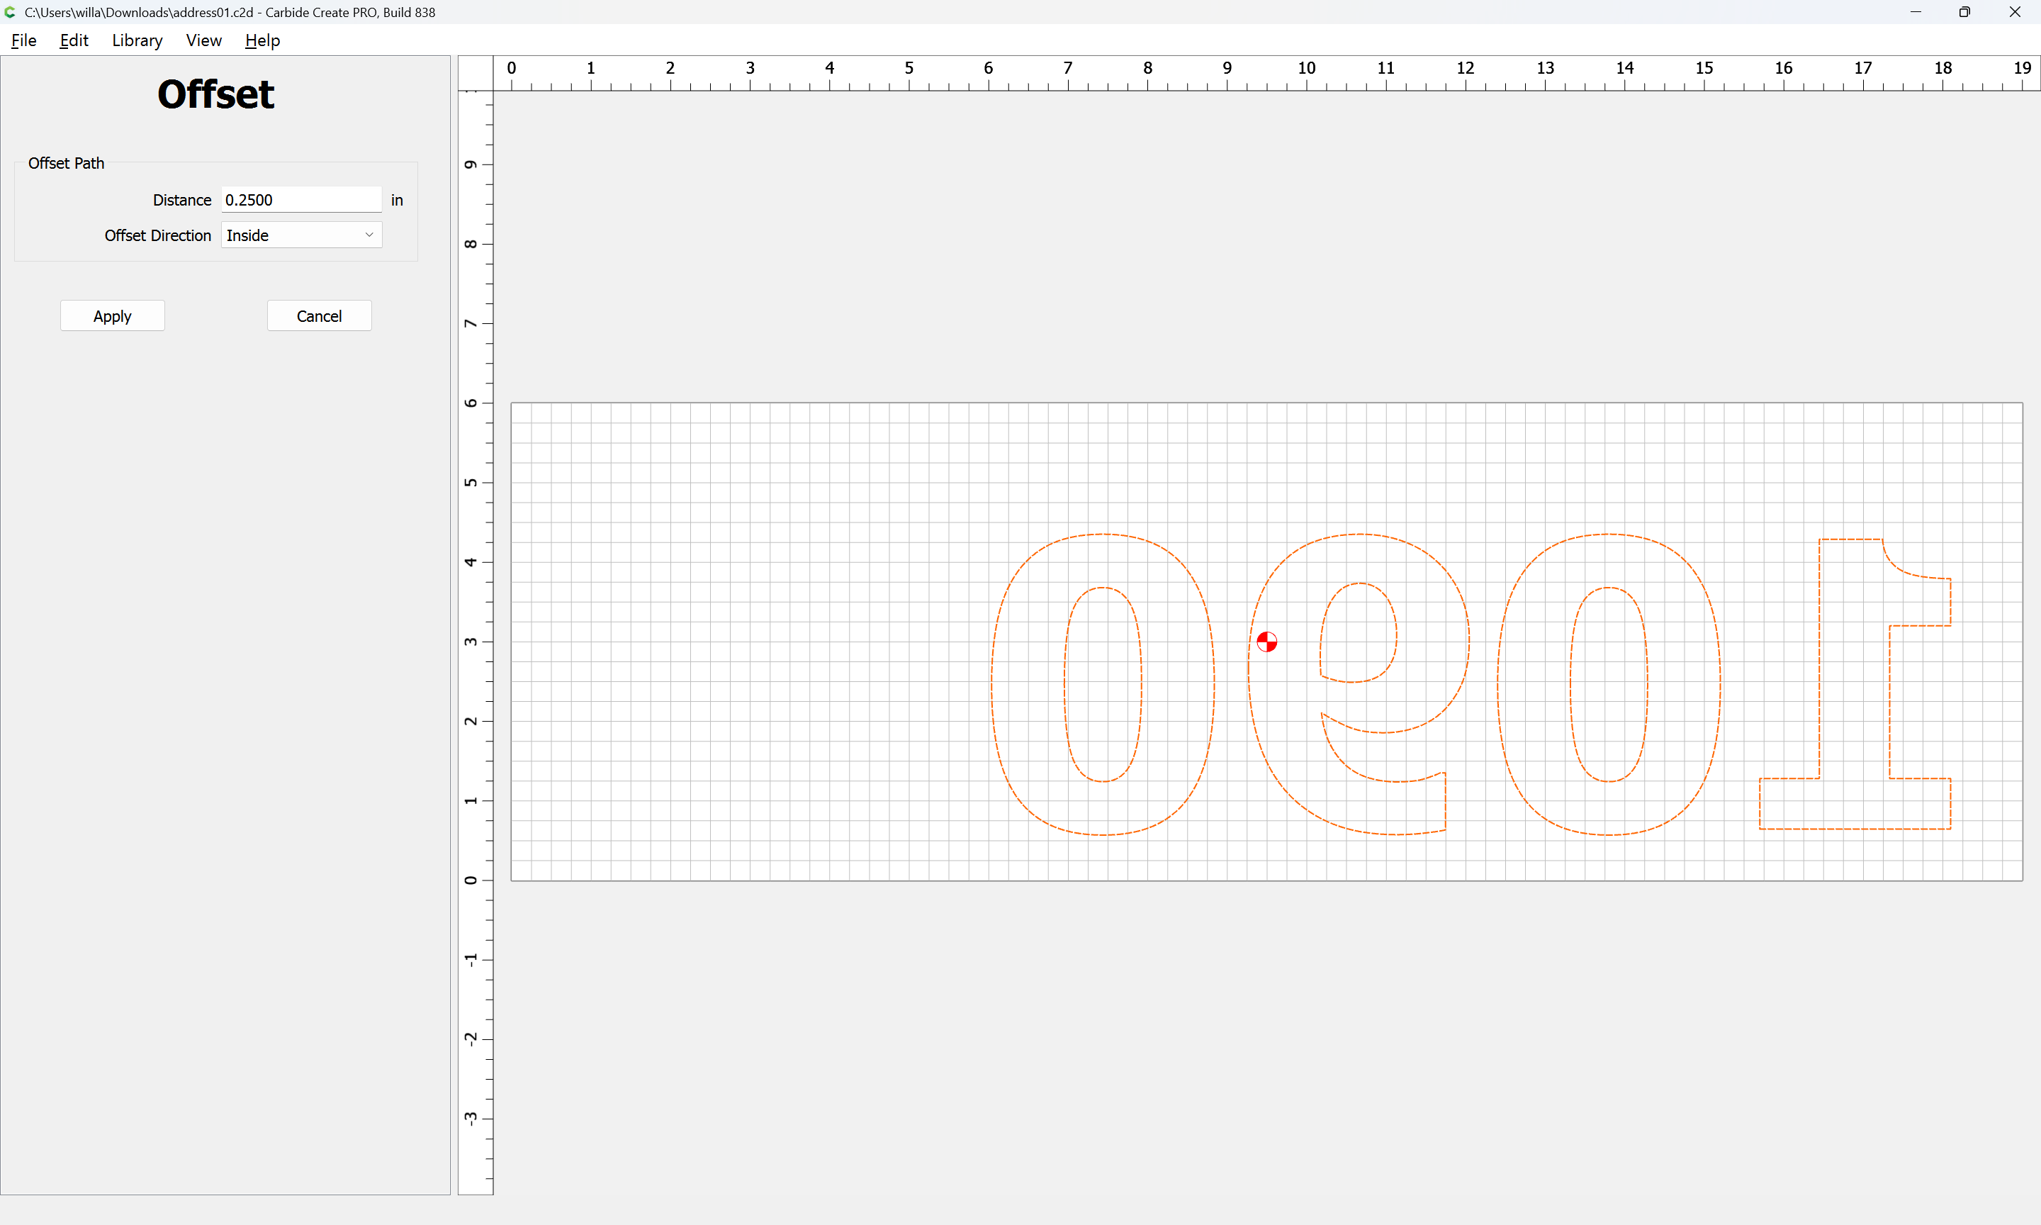Click the dropdown arrow beside Inside
2041x1225 pixels.
369,235
